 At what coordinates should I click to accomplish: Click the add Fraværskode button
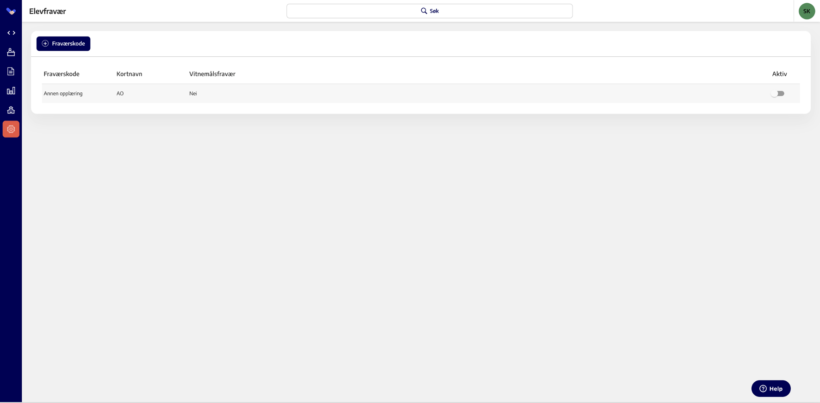coord(63,43)
